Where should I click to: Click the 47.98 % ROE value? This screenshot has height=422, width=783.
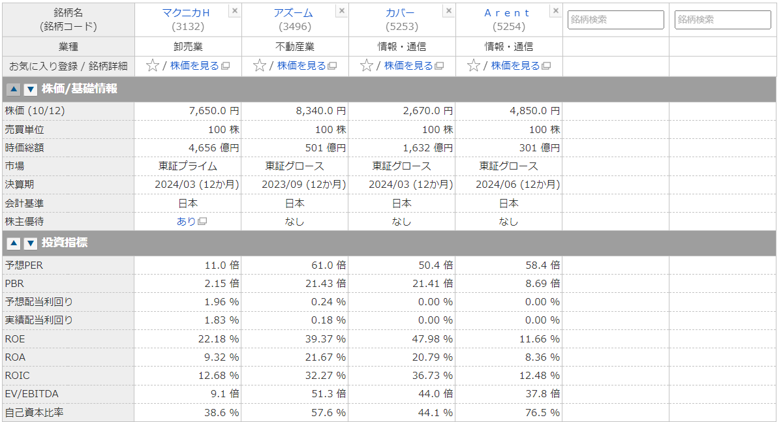pyautogui.click(x=431, y=339)
